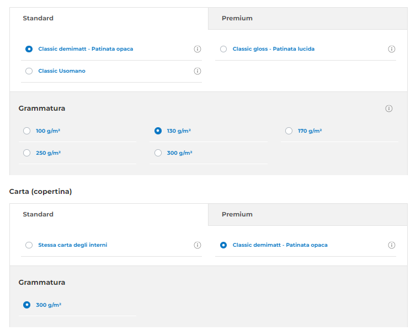The image size is (416, 336).
Task: Show info for Classic Usomano paper
Action: tap(198, 71)
